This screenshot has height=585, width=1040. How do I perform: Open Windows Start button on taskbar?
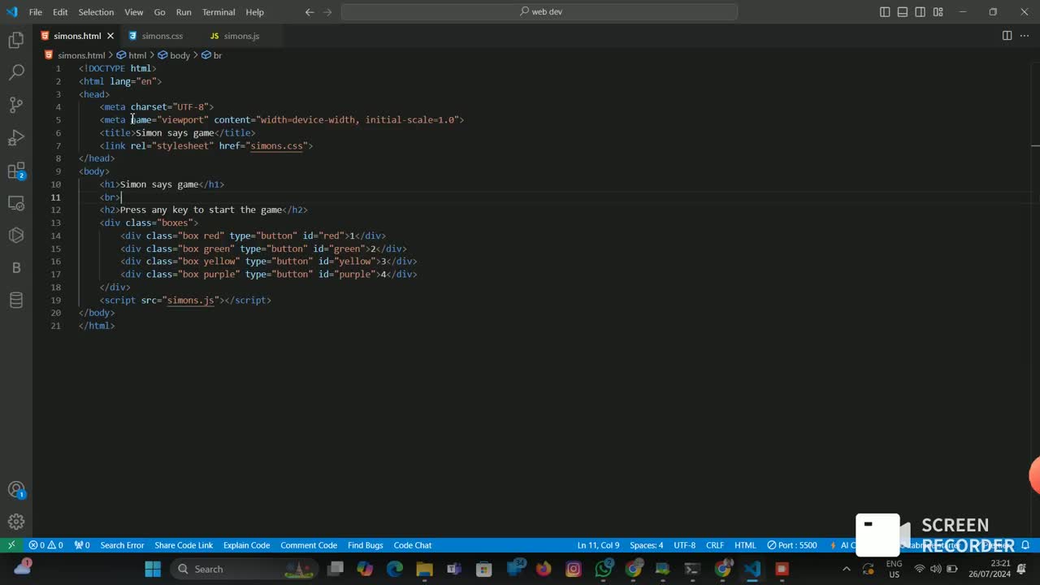153,569
